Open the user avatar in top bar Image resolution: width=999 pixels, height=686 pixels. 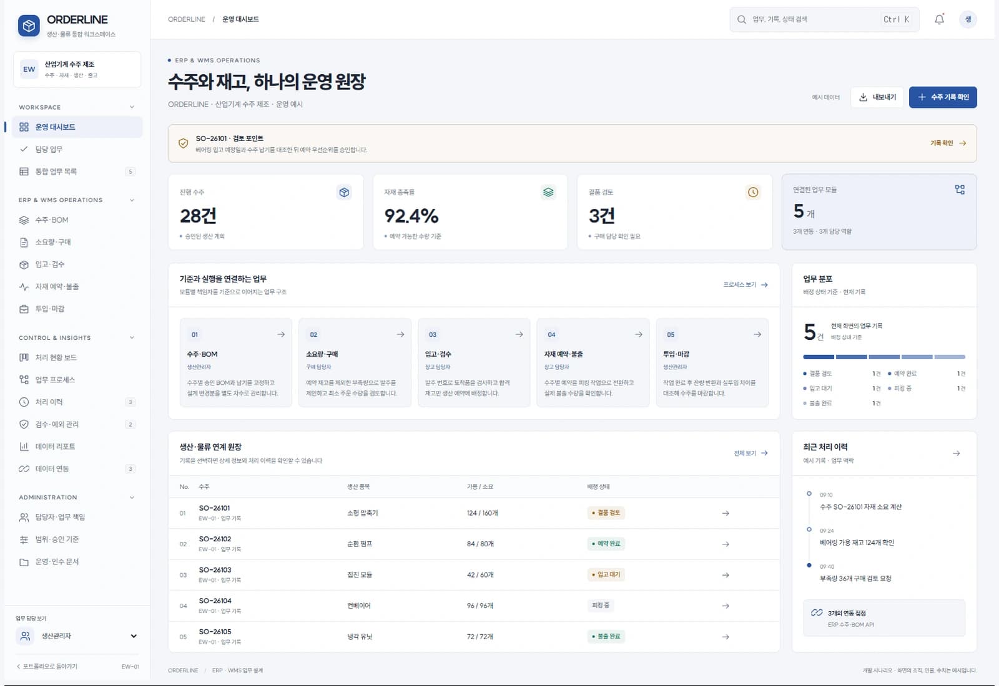(x=968, y=19)
